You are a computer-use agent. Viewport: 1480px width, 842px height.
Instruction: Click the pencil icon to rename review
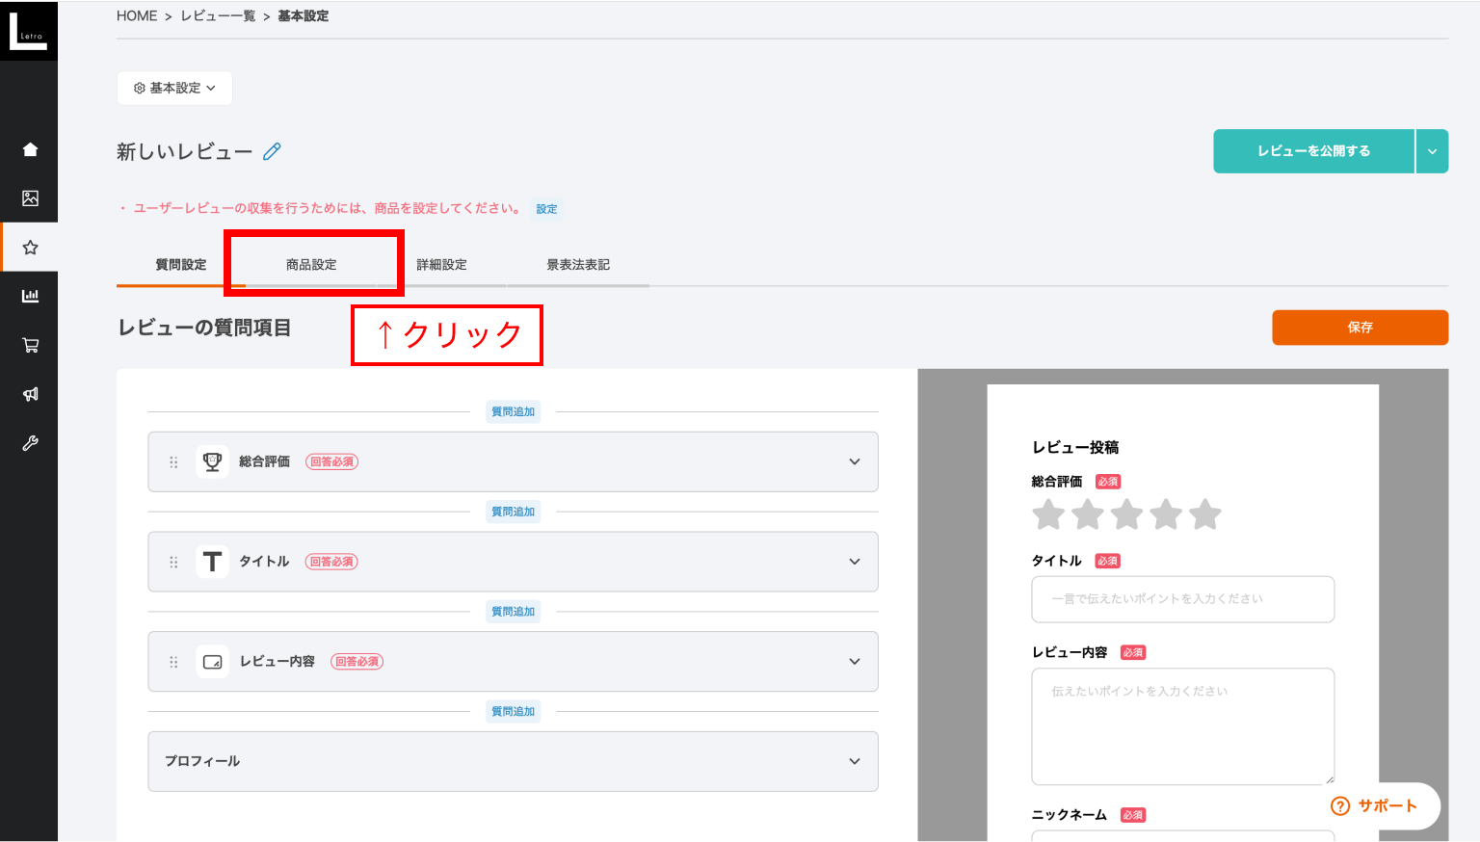click(273, 151)
